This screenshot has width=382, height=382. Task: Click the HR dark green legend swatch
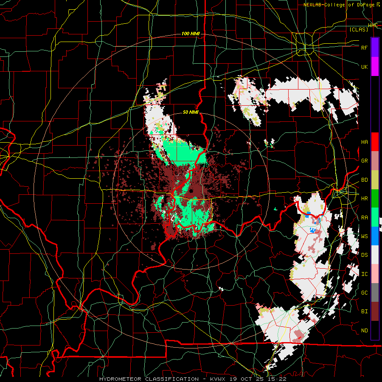[375, 199]
